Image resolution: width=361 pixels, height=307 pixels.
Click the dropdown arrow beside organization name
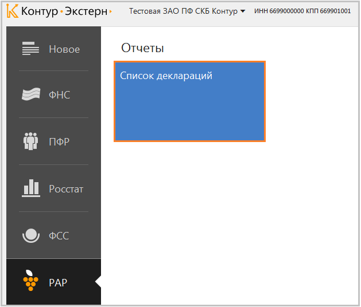point(243,11)
